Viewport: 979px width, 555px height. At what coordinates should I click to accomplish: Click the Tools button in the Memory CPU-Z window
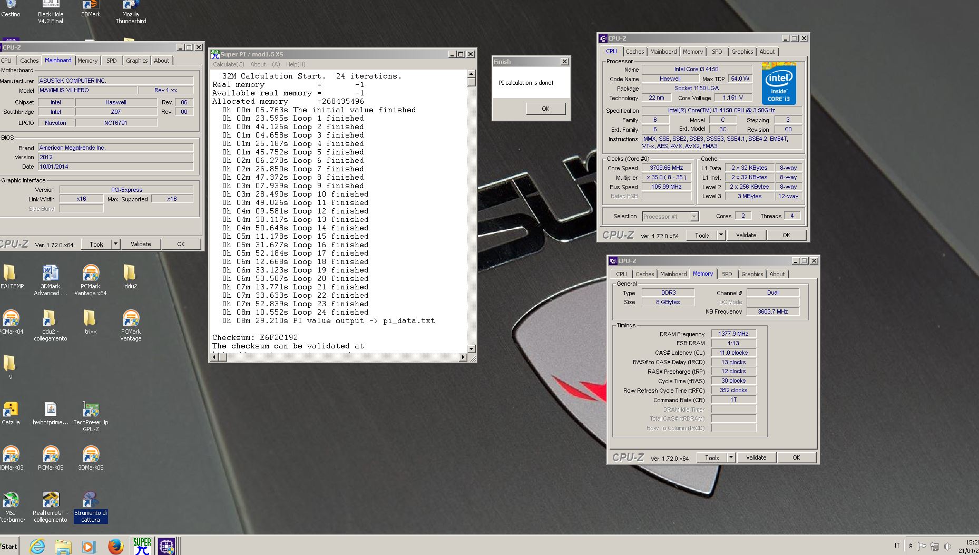pyautogui.click(x=712, y=457)
